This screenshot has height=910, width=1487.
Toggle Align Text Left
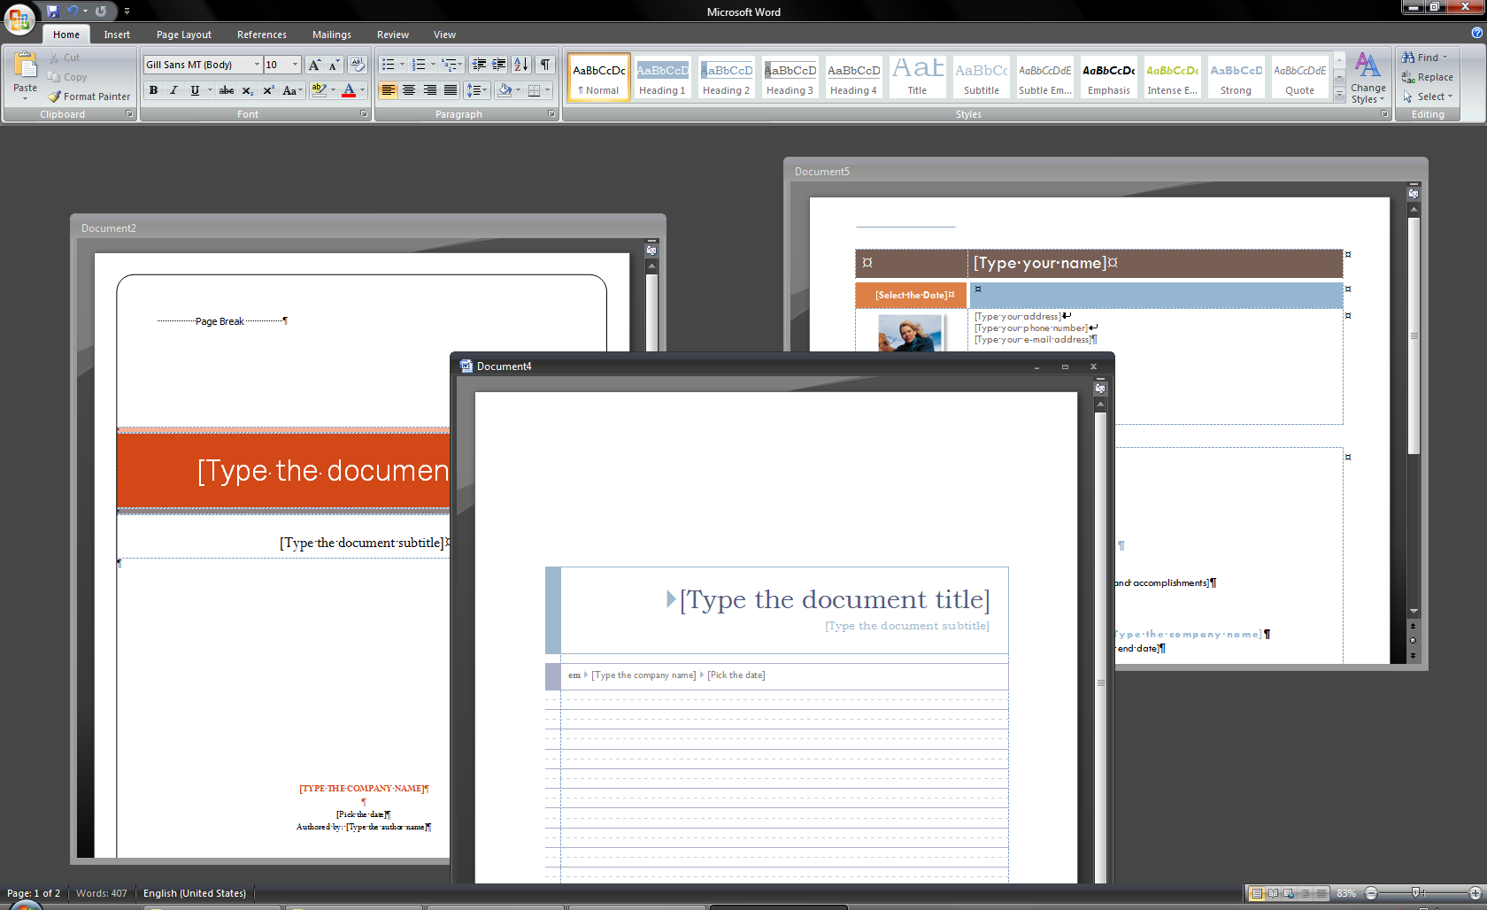(388, 90)
